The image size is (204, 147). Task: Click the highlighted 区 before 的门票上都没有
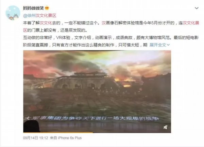25,30
